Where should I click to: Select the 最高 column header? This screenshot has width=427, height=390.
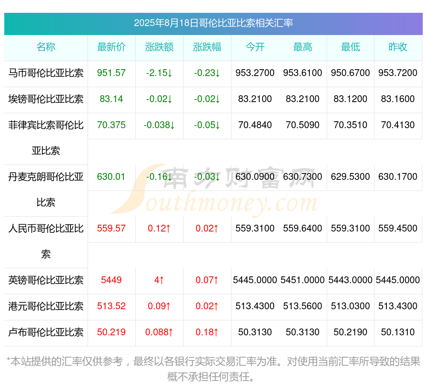(x=303, y=47)
